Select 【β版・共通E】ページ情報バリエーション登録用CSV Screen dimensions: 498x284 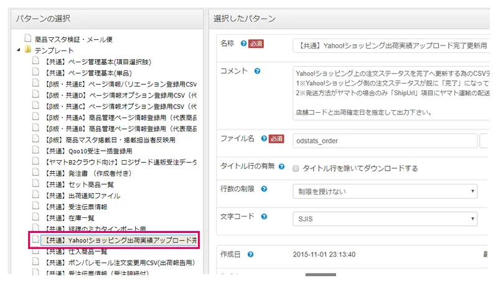point(120,84)
